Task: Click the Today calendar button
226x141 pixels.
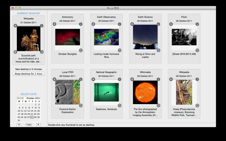Action: pos(29,125)
